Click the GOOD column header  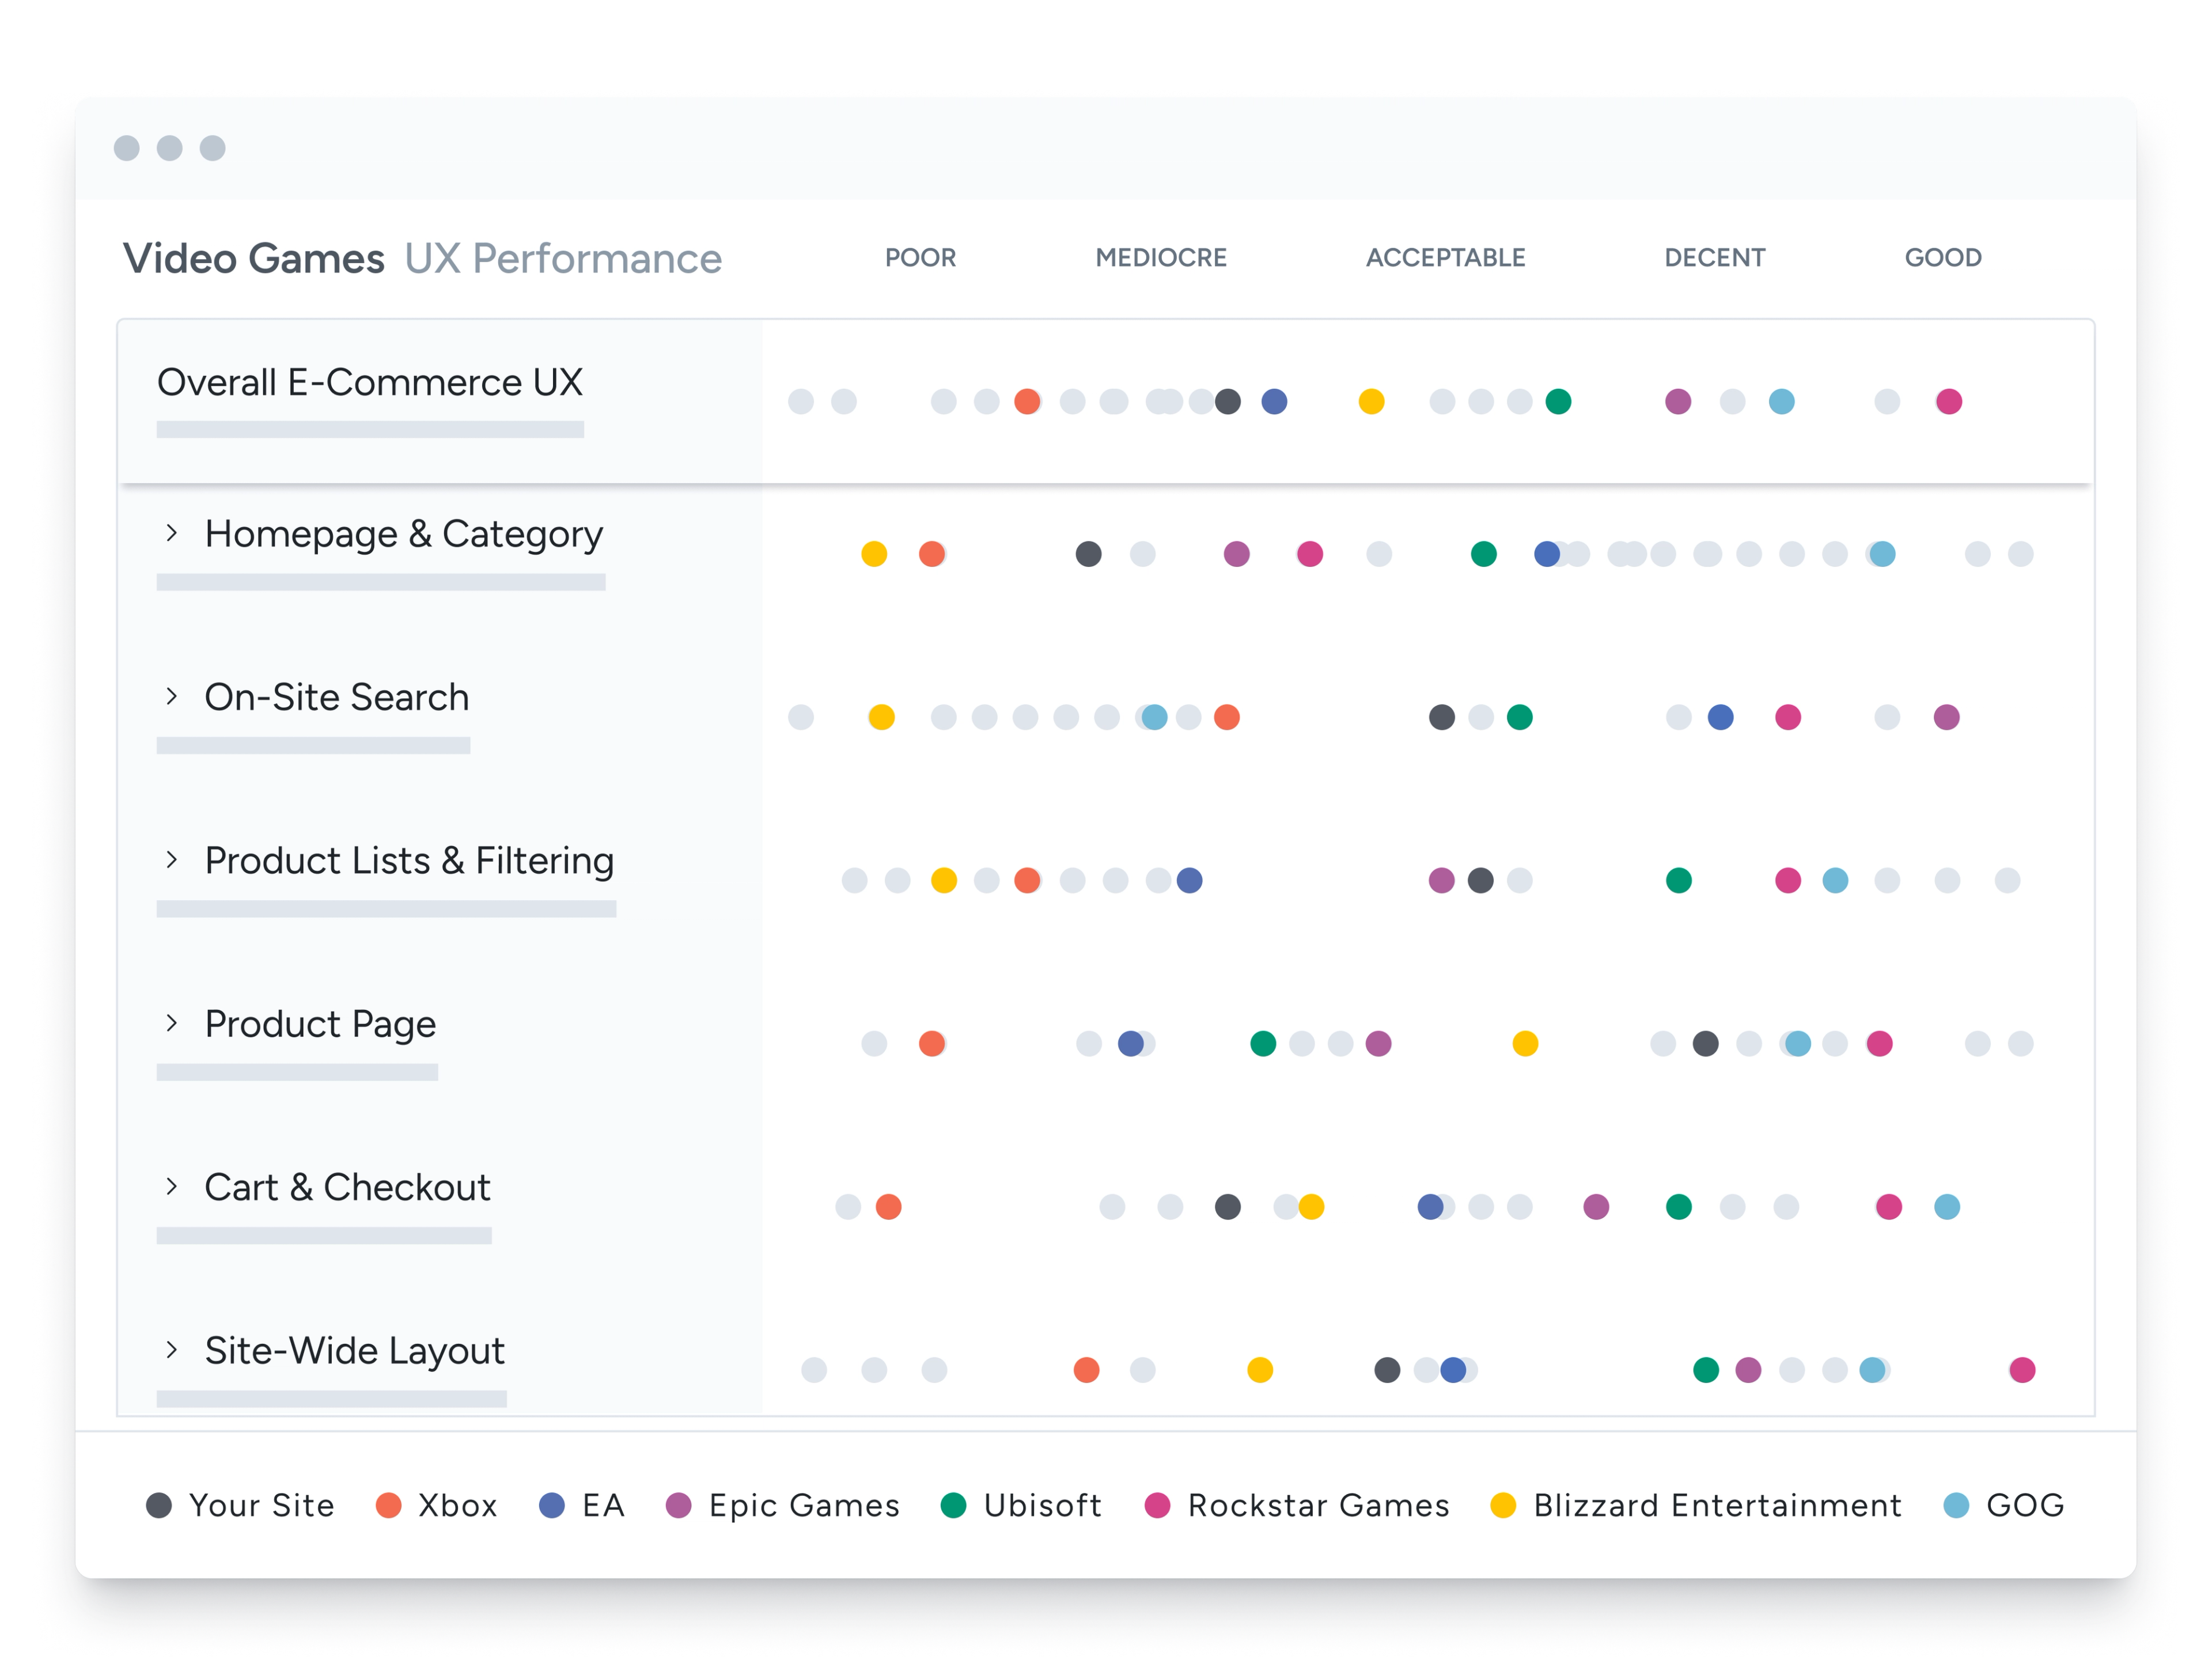pyautogui.click(x=1942, y=258)
